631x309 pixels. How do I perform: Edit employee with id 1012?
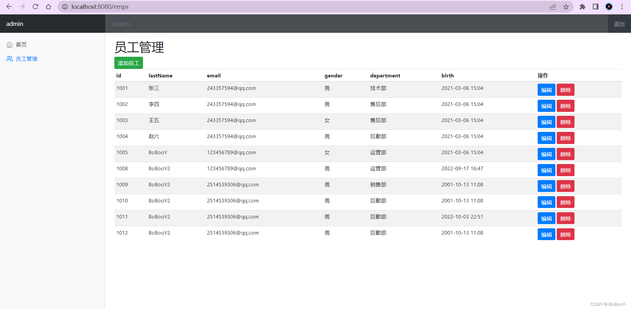pos(546,235)
